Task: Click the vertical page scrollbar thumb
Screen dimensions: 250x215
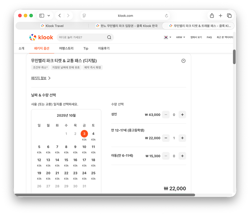Action: [234, 57]
